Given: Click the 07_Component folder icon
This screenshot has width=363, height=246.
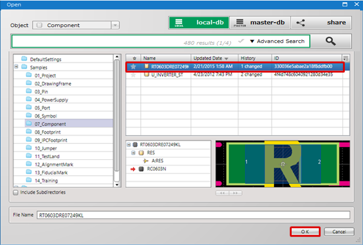Looking at the screenshot, I should click(x=29, y=124).
